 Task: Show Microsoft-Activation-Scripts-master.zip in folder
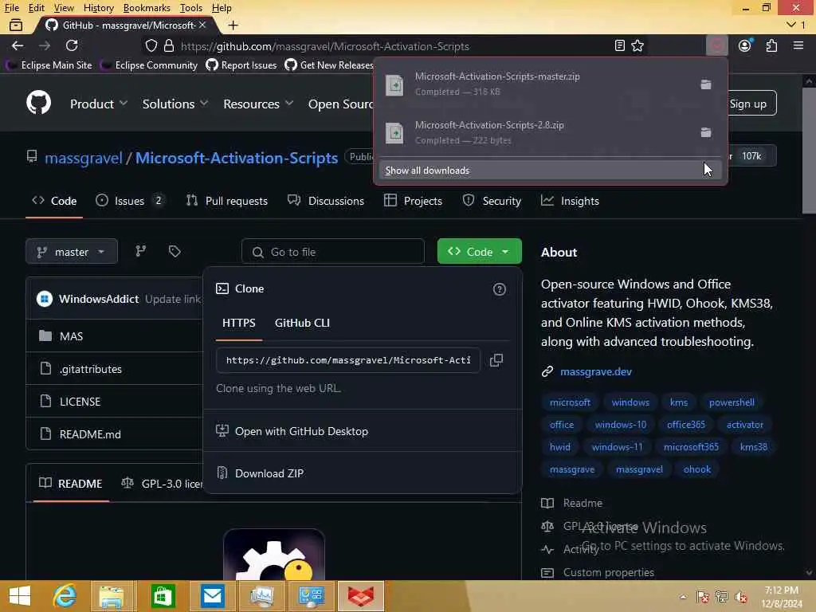(706, 84)
